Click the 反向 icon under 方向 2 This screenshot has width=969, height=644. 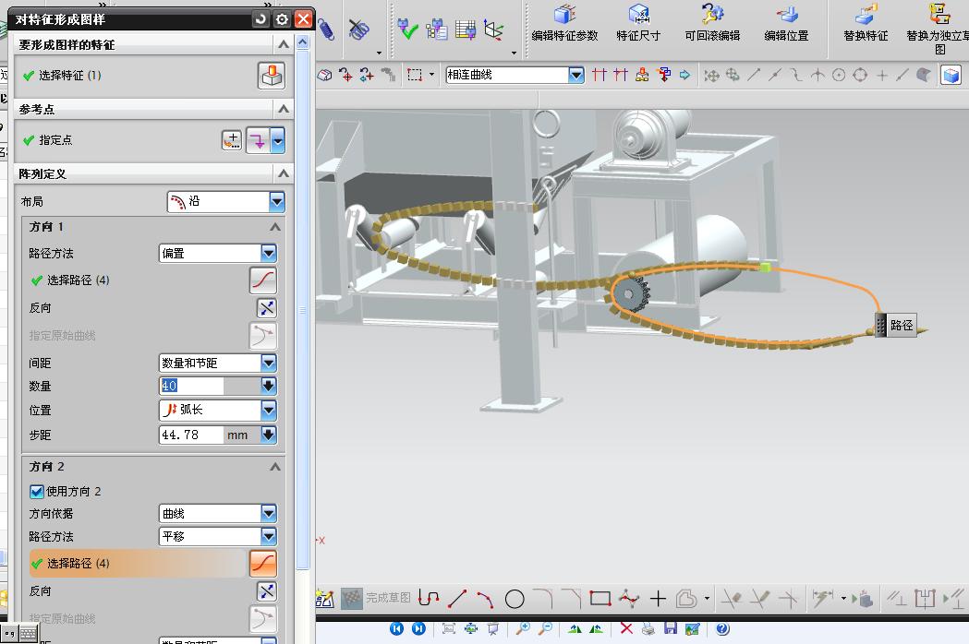point(266,591)
